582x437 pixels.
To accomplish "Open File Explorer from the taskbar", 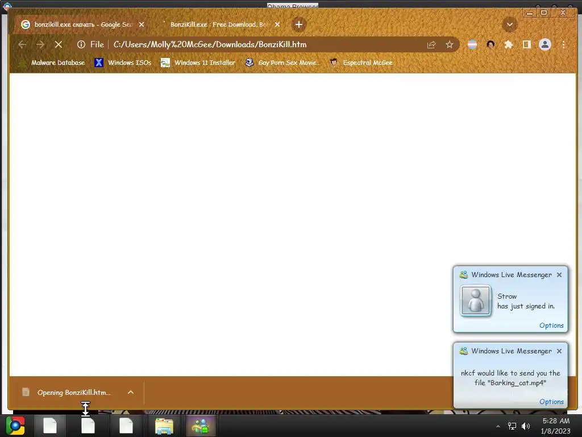I will (x=164, y=426).
